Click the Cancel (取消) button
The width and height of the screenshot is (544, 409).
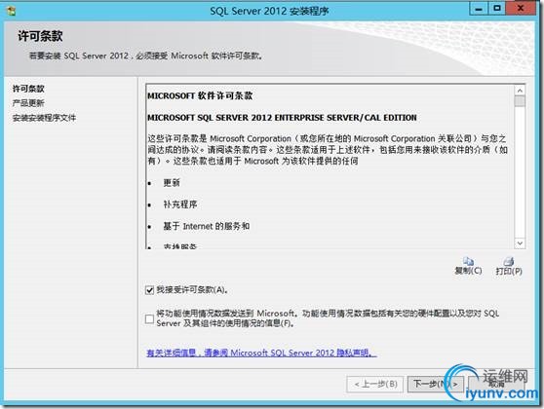pos(496,384)
